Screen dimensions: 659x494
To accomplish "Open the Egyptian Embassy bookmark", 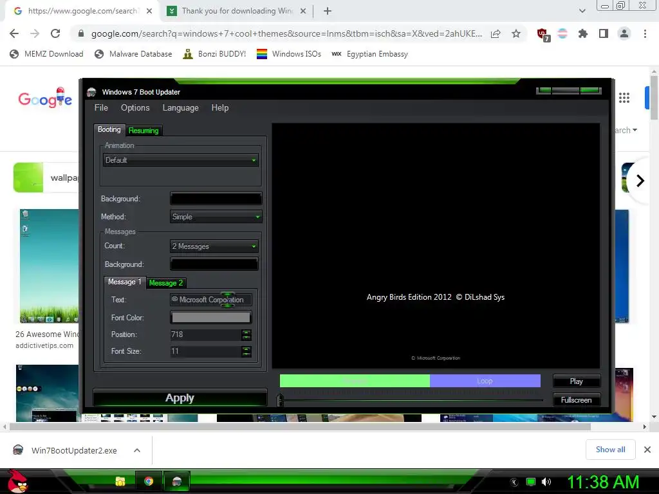I will point(370,54).
